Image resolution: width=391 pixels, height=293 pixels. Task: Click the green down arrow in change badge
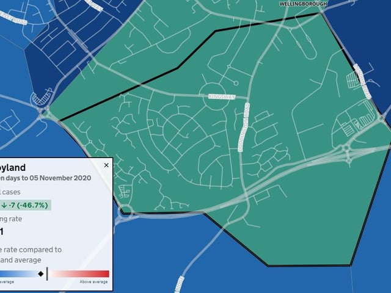click(x=4, y=205)
